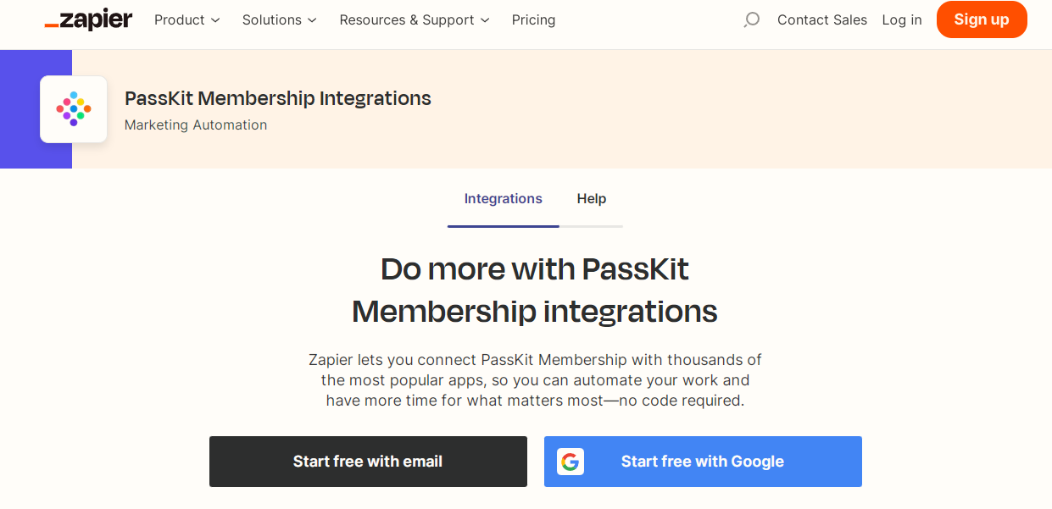Click the Log in link
Image resolution: width=1052 pixels, height=509 pixels.
[x=901, y=19]
